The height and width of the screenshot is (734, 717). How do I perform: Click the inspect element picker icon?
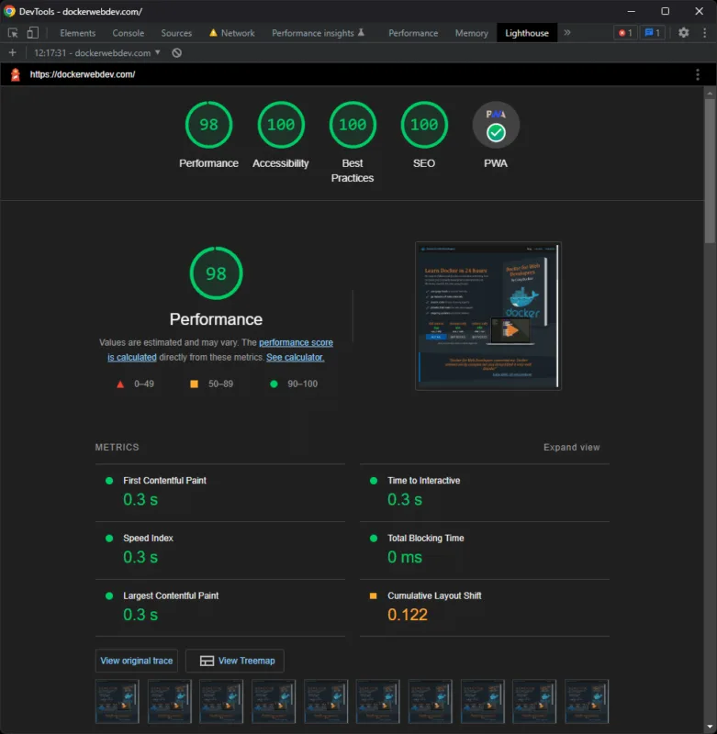(13, 33)
